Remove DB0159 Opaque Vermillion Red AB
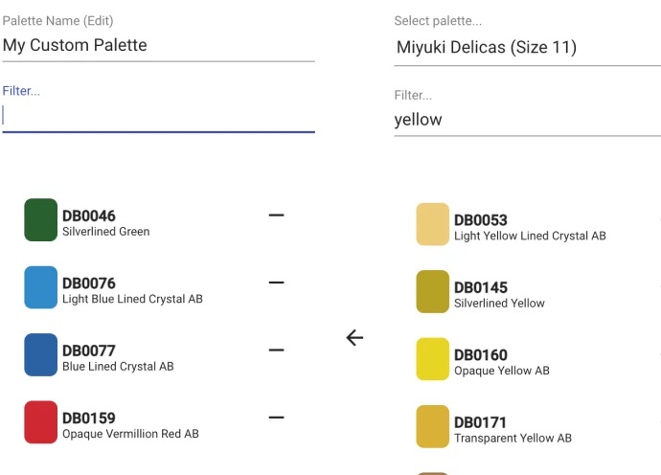This screenshot has width=661, height=475. (276, 418)
